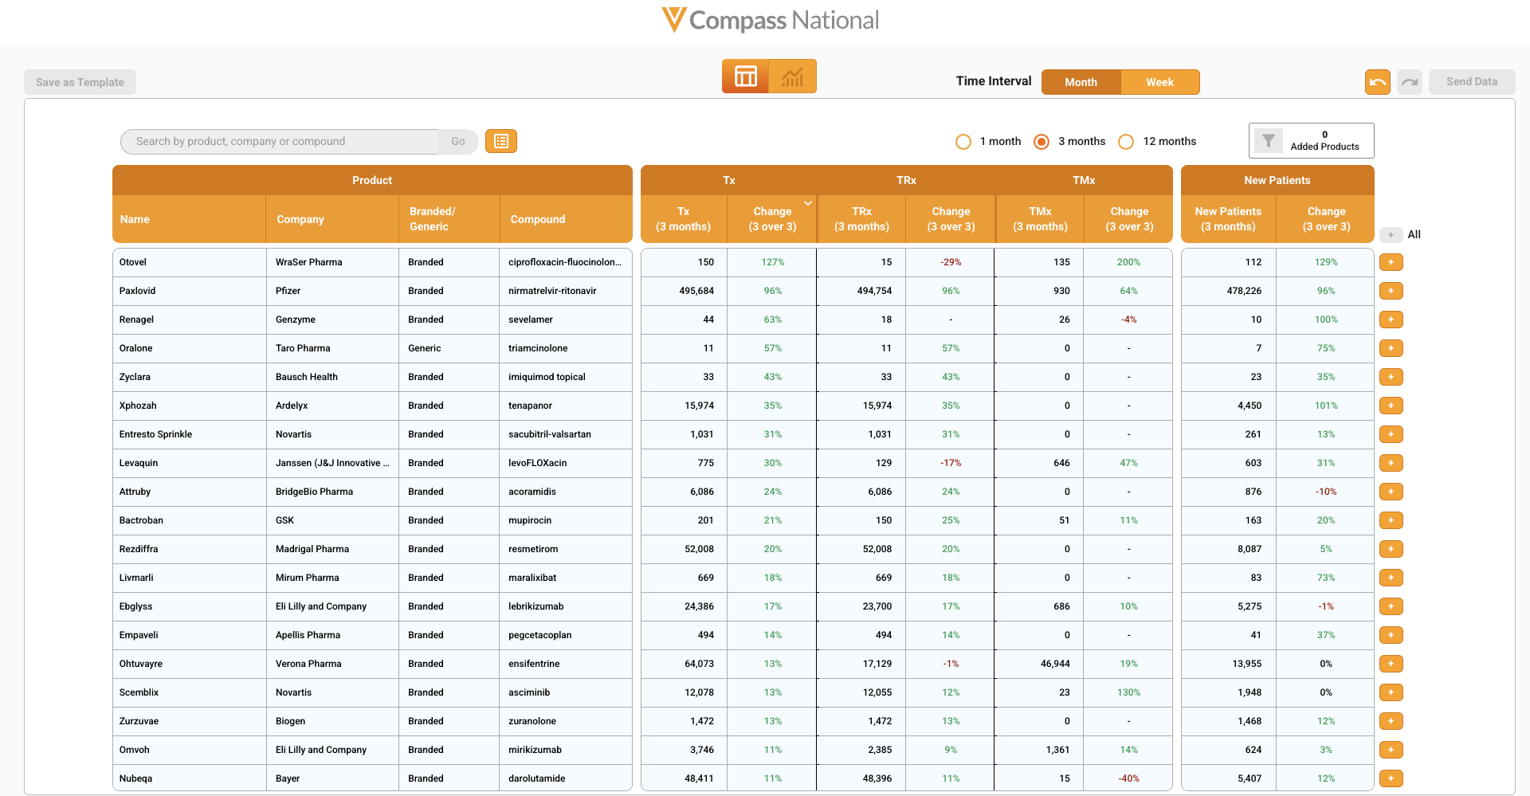This screenshot has width=1530, height=796.
Task: Sort by New Patients Change column
Action: pyautogui.click(x=1326, y=219)
